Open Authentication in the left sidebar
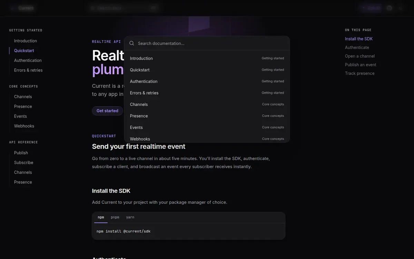The width and height of the screenshot is (414, 259). pos(28,60)
